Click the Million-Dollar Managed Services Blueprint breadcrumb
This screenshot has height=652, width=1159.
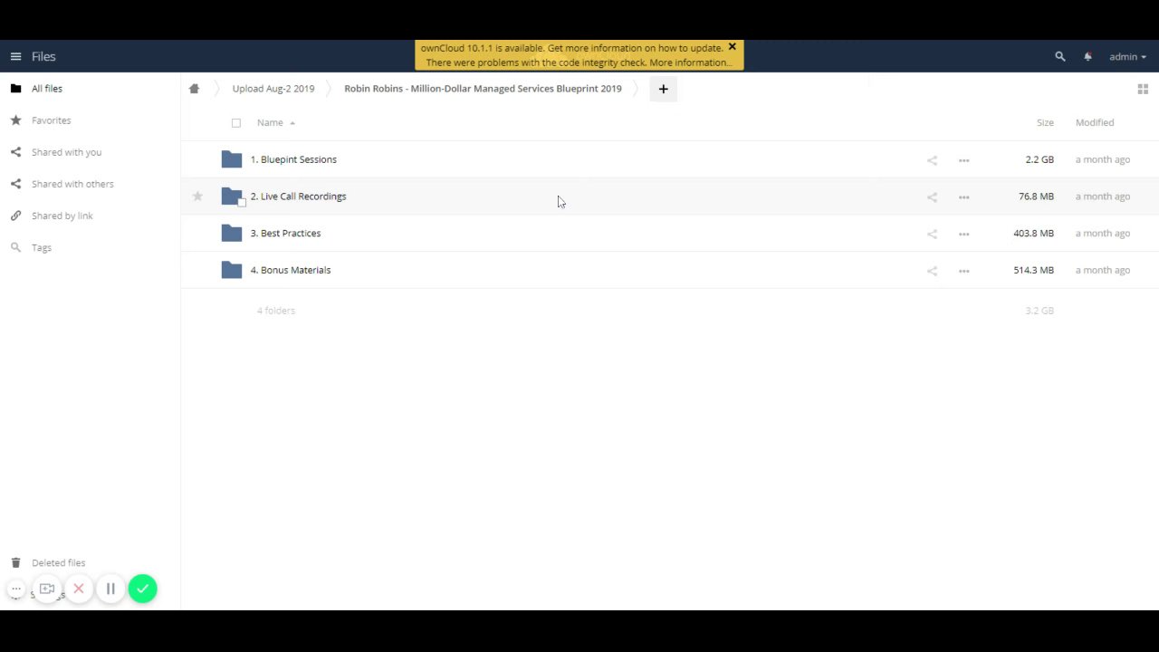pyautogui.click(x=483, y=89)
